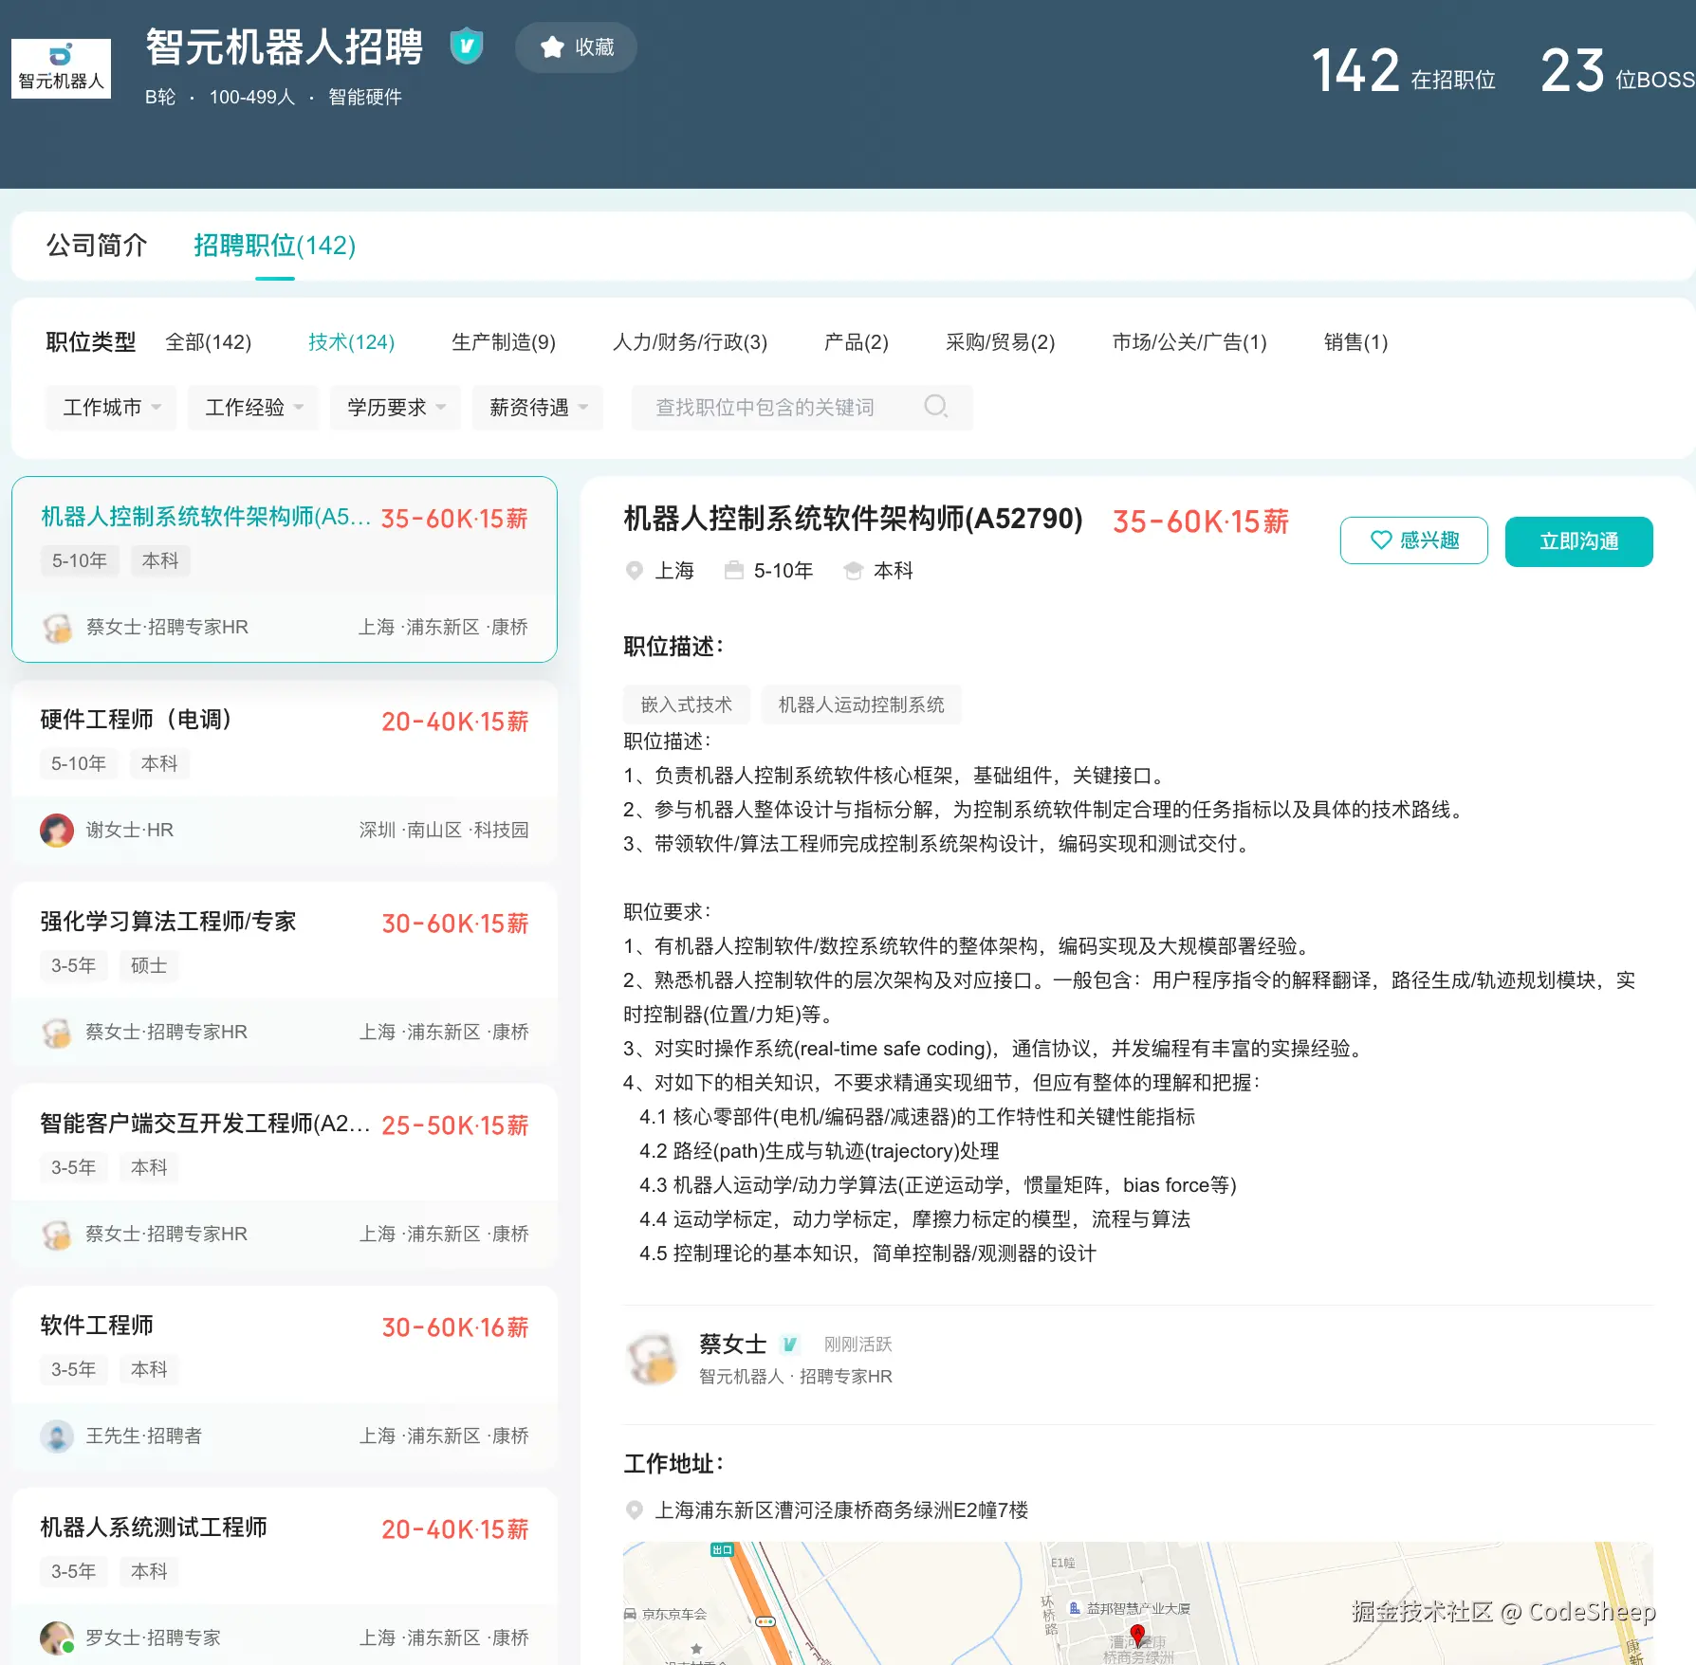The image size is (1696, 1665).
Task: Click 蔡女士 recruiter name in job detail
Action: tap(732, 1345)
